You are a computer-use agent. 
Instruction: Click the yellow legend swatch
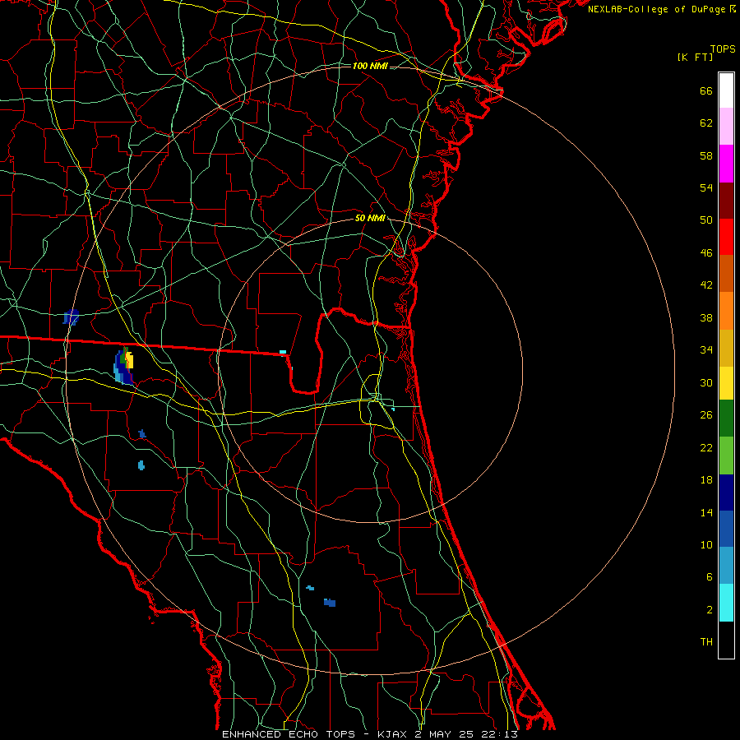click(726, 383)
